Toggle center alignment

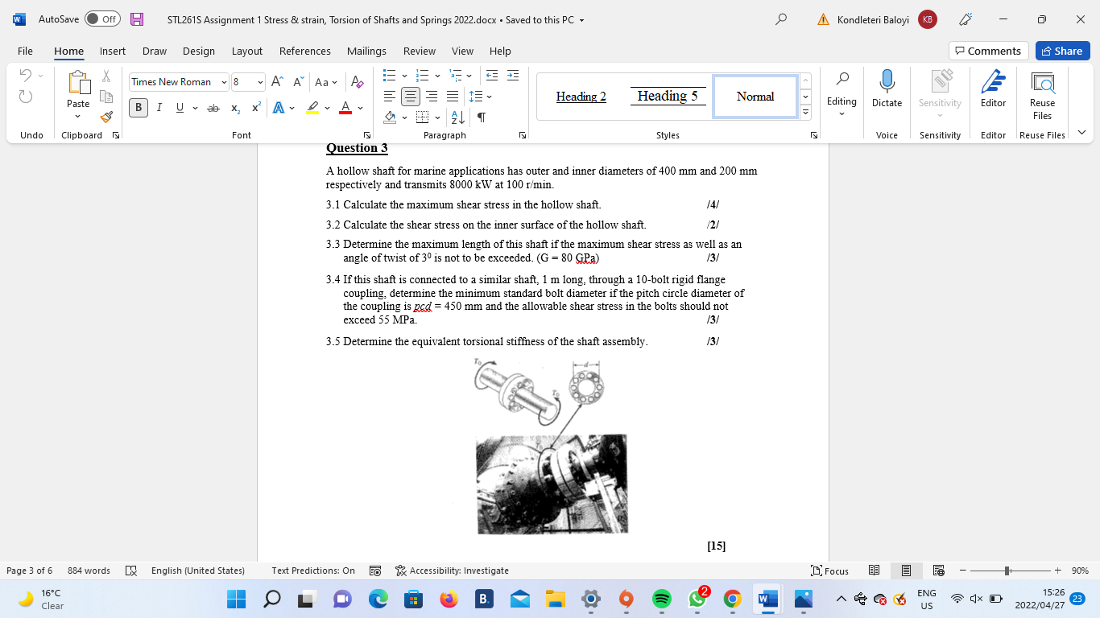coord(411,97)
